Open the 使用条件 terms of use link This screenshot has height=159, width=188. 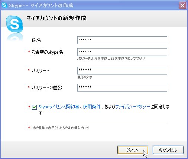point(92,107)
